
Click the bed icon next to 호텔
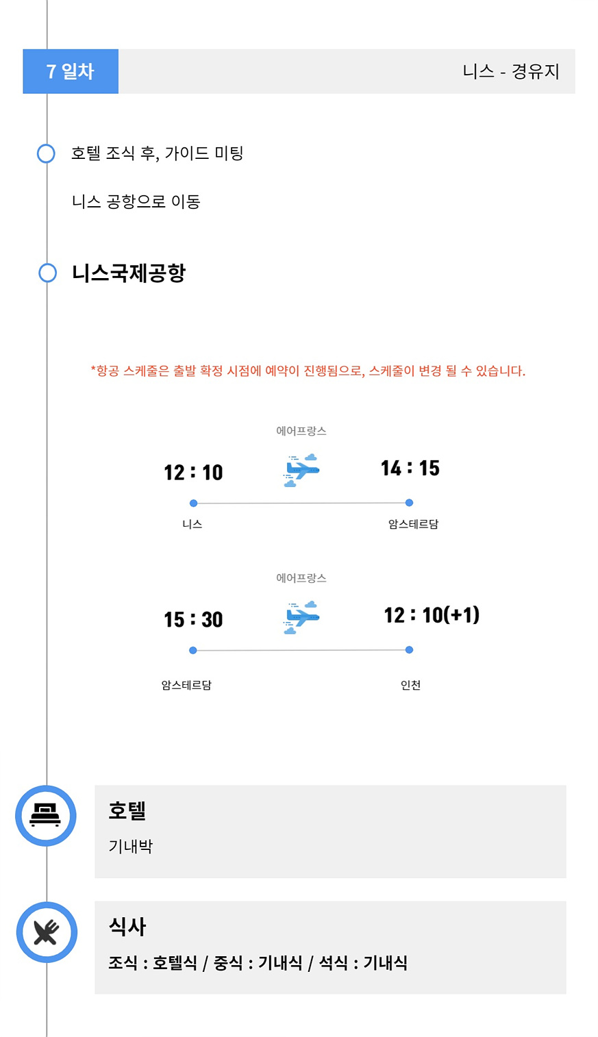(x=46, y=816)
